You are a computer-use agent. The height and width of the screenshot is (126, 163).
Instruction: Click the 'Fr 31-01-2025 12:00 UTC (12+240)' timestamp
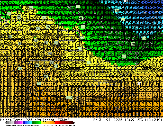[x=128, y=120]
